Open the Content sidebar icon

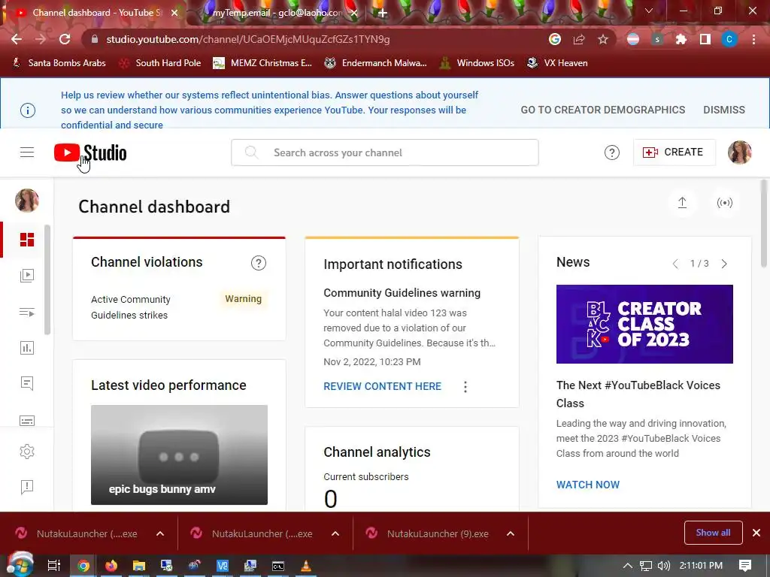(27, 275)
